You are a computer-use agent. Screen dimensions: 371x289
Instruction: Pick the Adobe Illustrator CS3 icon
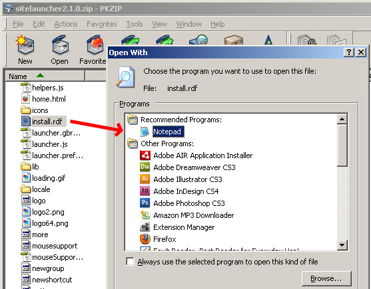point(145,179)
